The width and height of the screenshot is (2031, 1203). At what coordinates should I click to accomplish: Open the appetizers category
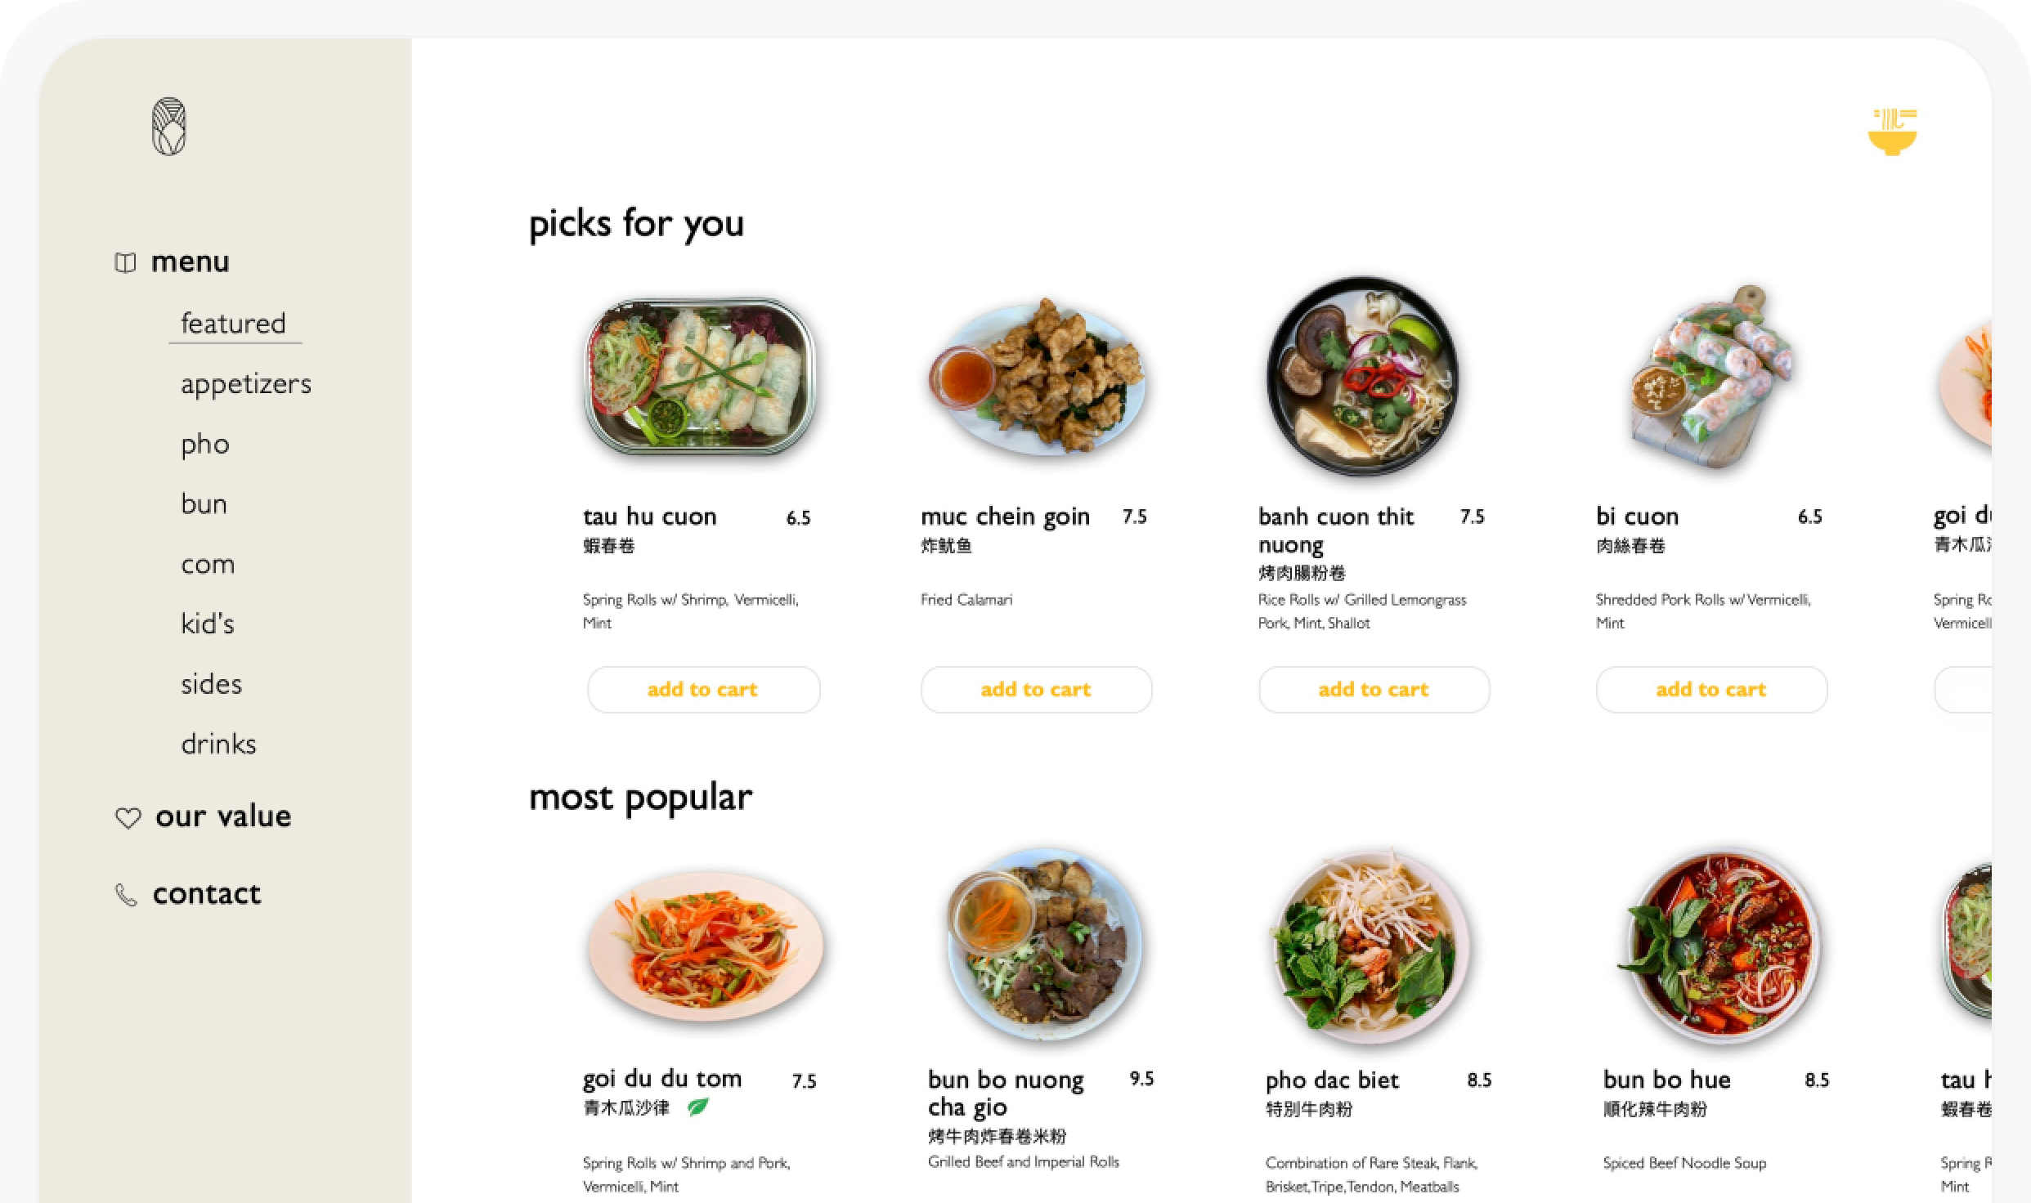tap(246, 384)
